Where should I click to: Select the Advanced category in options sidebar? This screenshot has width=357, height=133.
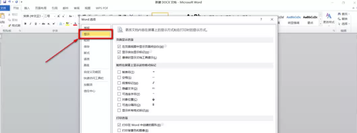[87, 65]
